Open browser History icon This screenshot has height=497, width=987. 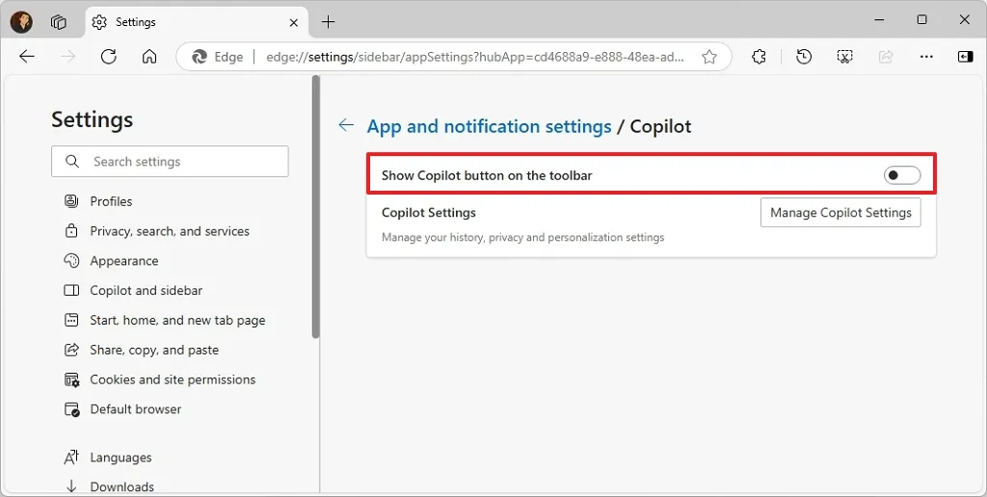(803, 57)
